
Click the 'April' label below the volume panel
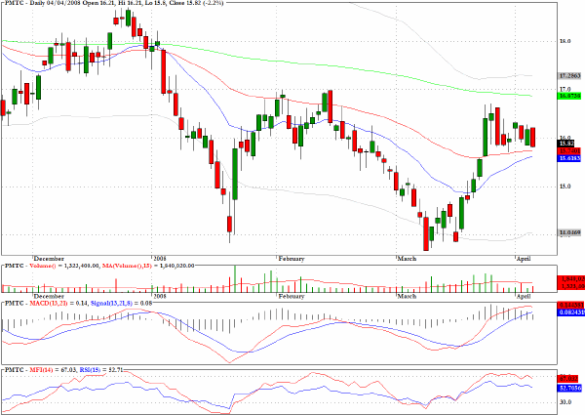(x=524, y=296)
